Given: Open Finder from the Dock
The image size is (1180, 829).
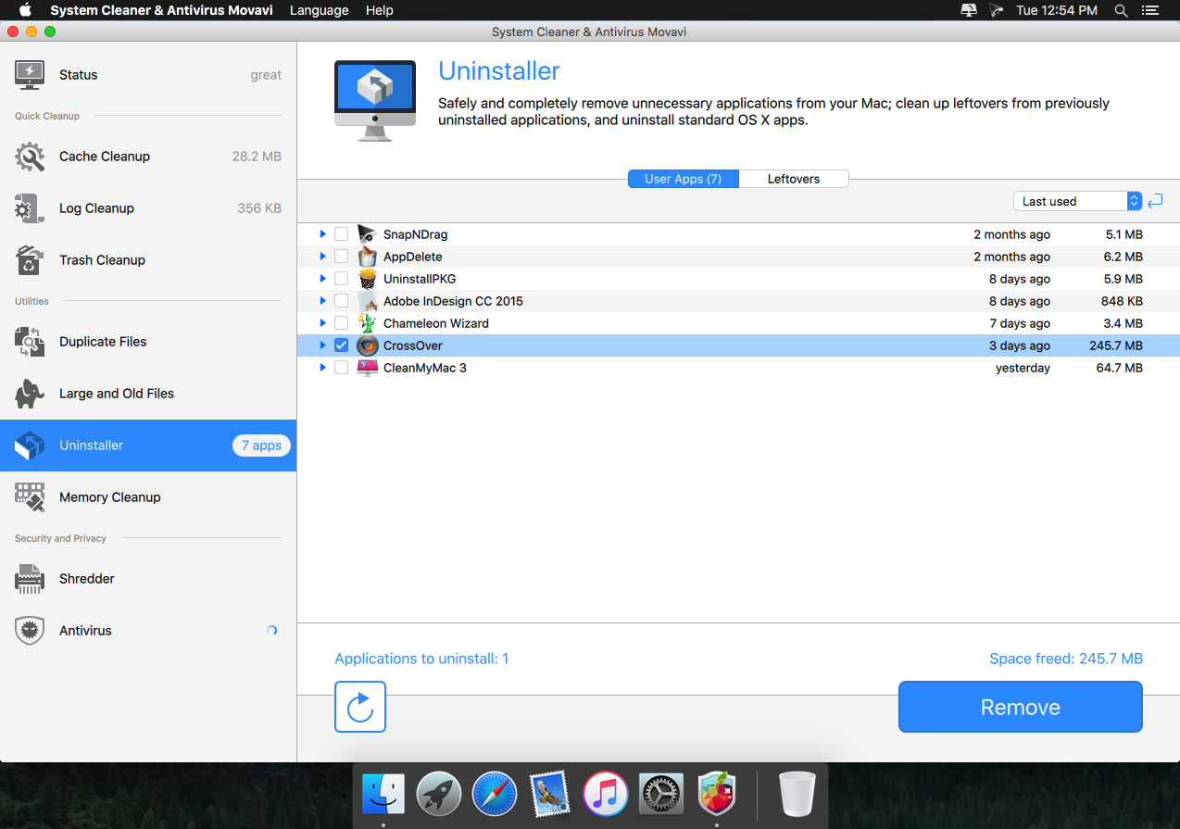Looking at the screenshot, I should coord(383,794).
